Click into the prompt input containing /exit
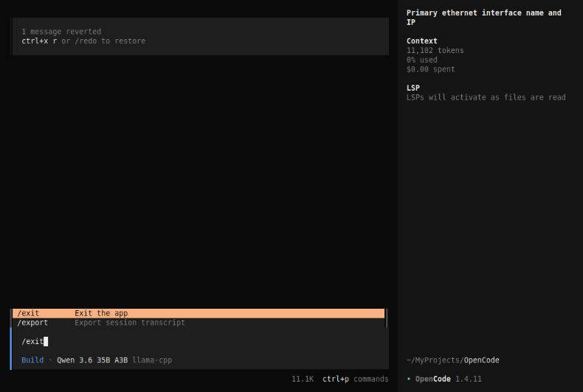Screen dimensions: 583x392 [199, 341]
